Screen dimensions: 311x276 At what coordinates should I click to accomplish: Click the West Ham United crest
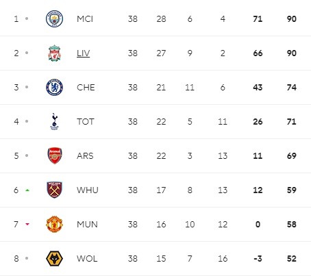(54, 190)
